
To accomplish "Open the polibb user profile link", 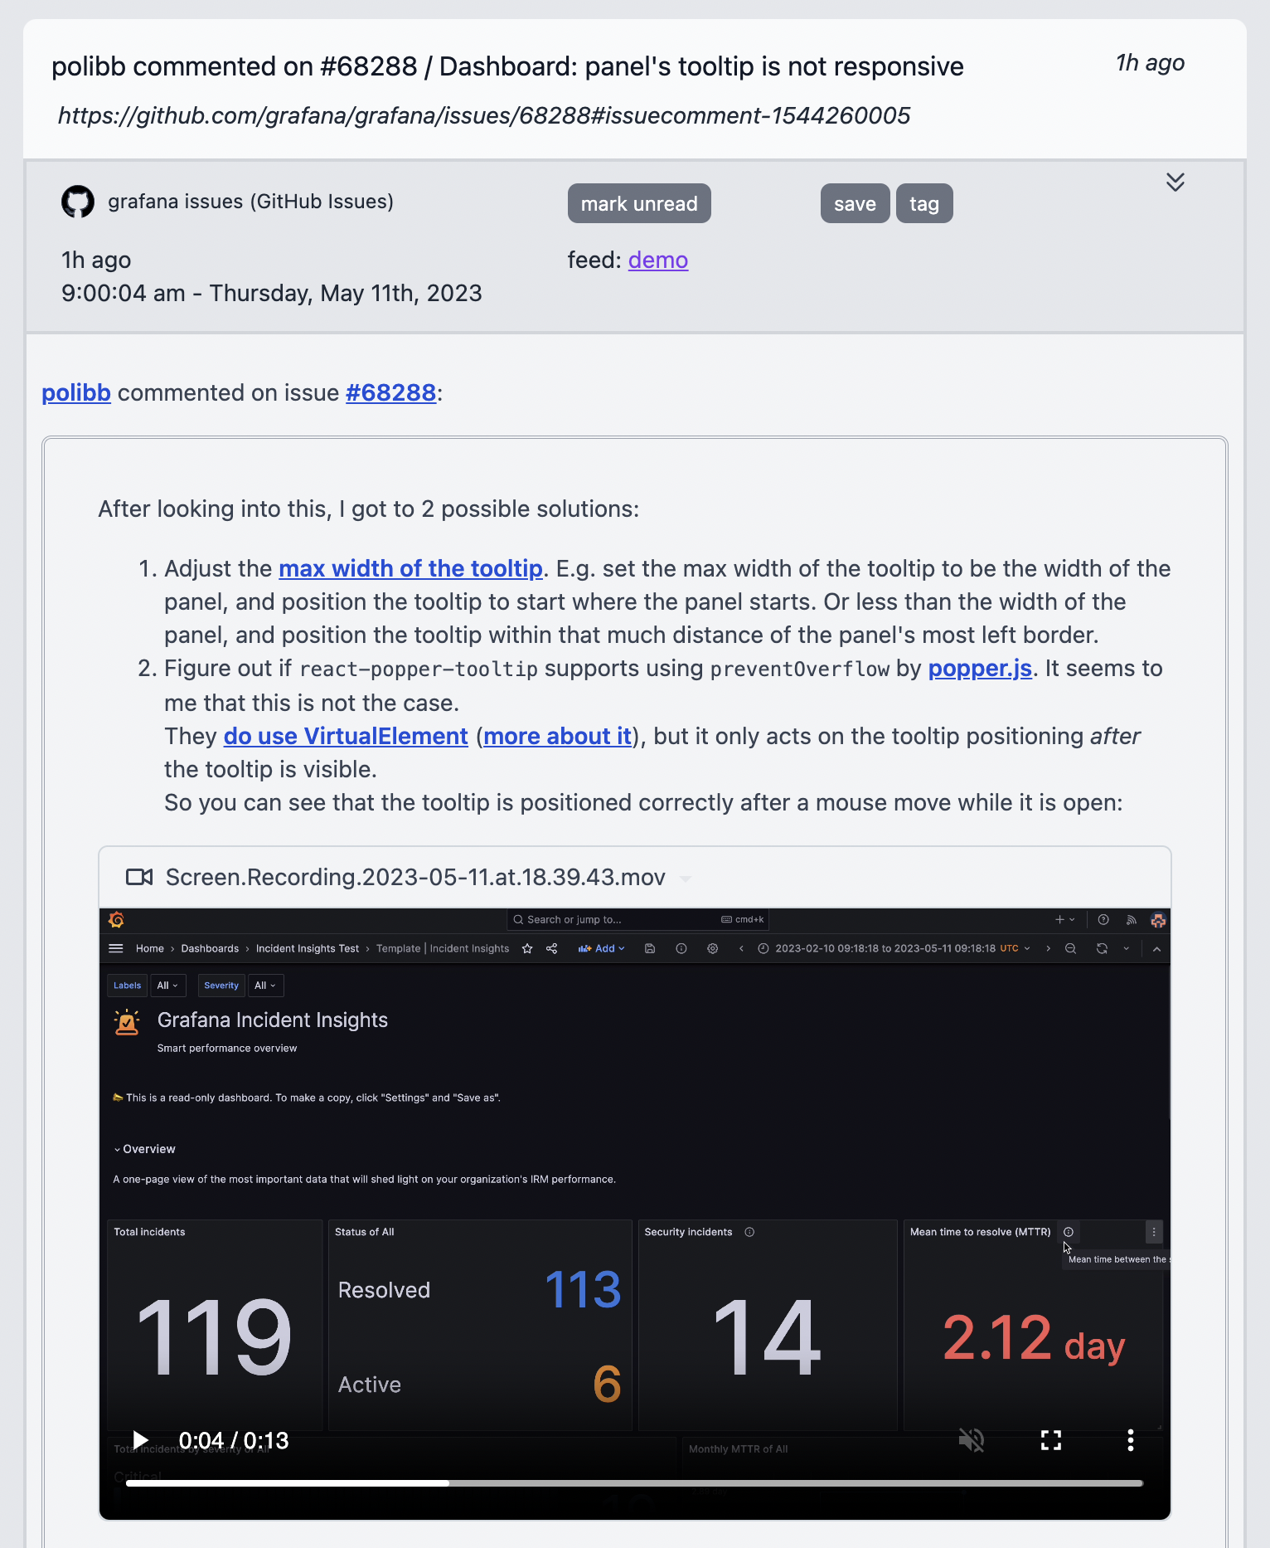I will [x=76, y=392].
